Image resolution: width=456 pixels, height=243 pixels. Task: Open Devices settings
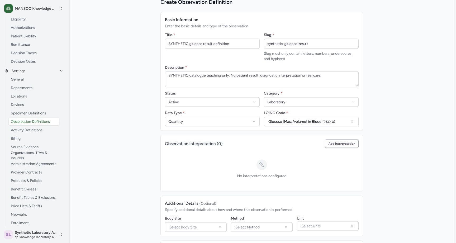[x=17, y=105]
